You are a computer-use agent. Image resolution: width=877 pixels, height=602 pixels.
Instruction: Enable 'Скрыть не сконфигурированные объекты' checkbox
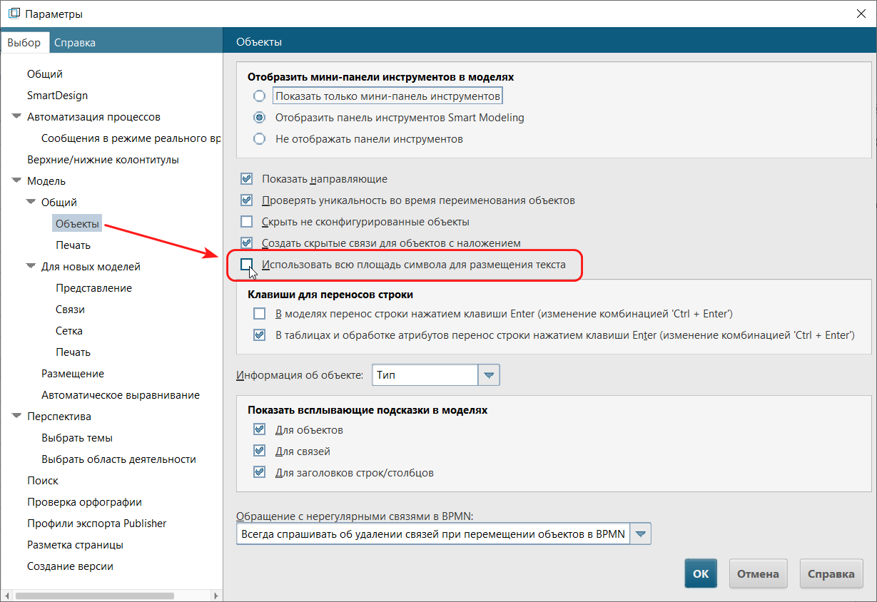(x=247, y=222)
